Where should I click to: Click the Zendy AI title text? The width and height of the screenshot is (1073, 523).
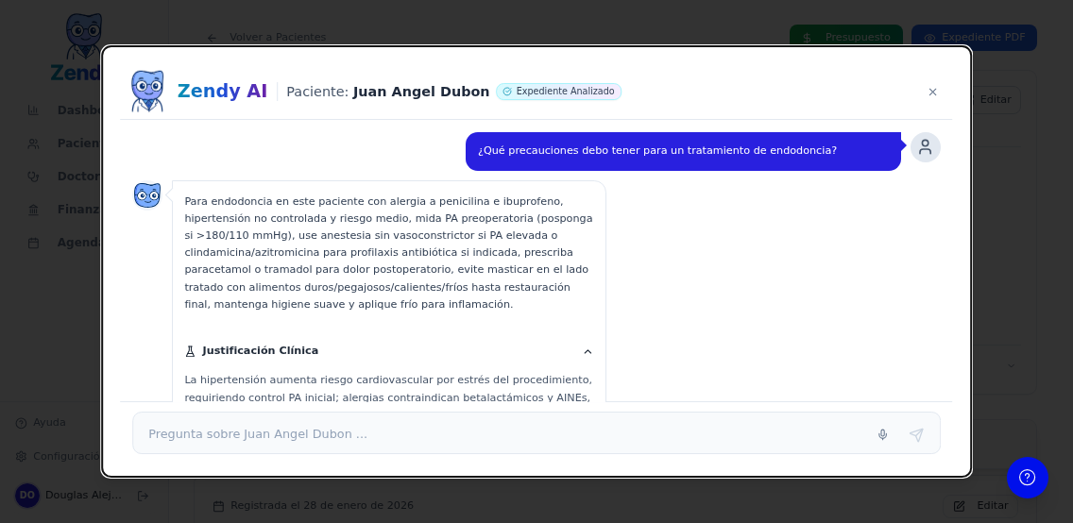(222, 91)
